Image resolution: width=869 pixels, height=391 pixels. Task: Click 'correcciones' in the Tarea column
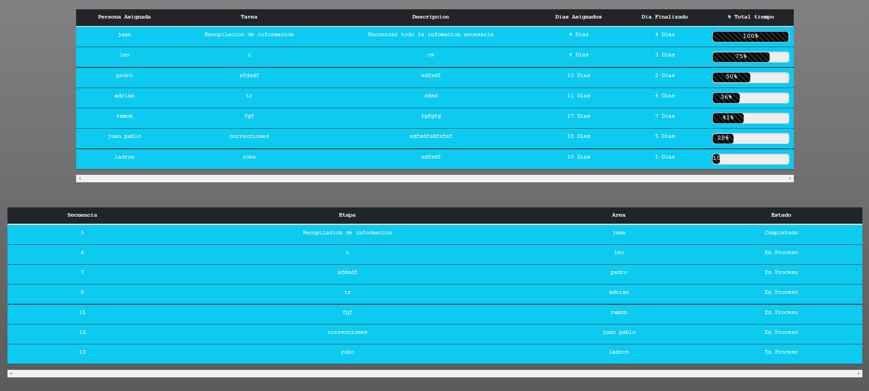(x=249, y=136)
